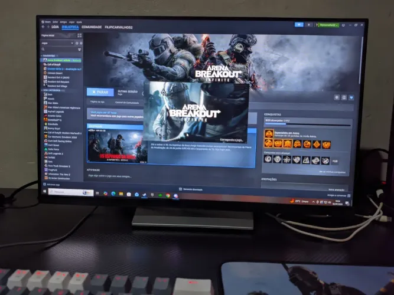The image size is (394, 295).
Task: Open the Ajuda menu
Action: click(x=79, y=22)
